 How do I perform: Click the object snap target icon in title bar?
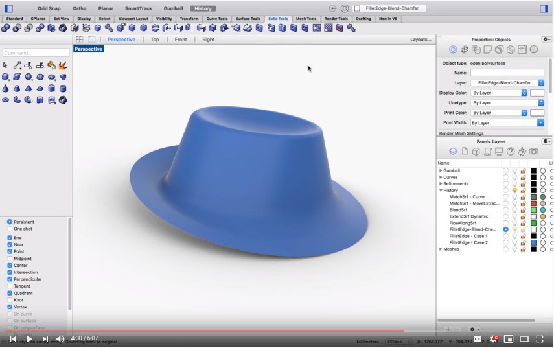pyautogui.click(x=345, y=8)
